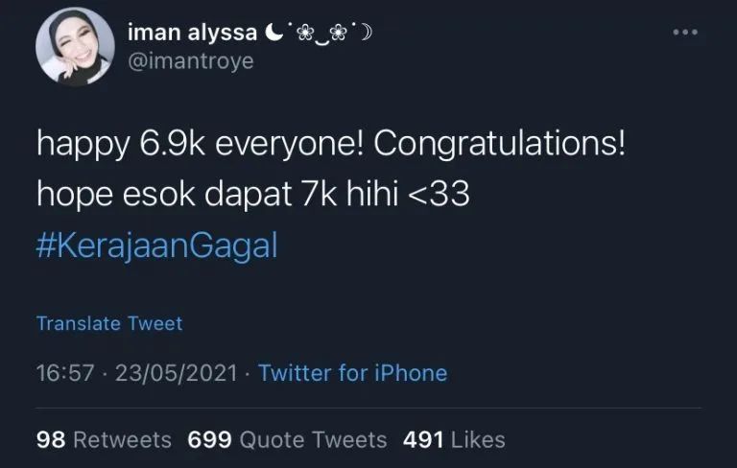Click the "happy 6.9k everyone!" text
This screenshot has width=737, height=468.
tap(199, 145)
